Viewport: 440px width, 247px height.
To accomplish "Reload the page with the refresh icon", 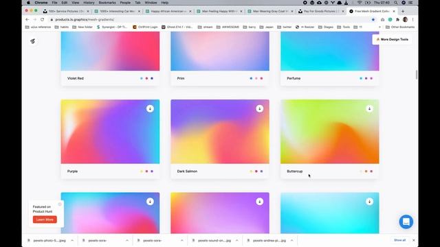I will (x=43, y=20).
